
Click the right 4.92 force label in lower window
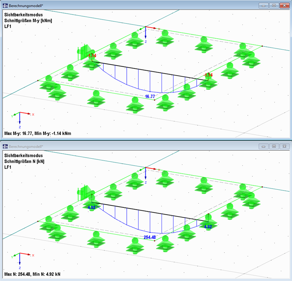coord(208,227)
